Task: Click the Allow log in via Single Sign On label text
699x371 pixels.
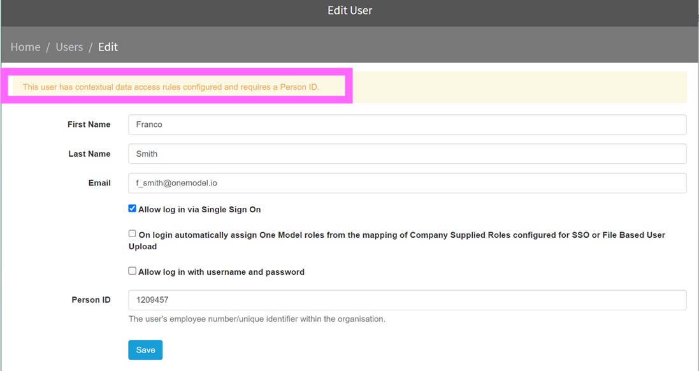Action: [x=199, y=210]
